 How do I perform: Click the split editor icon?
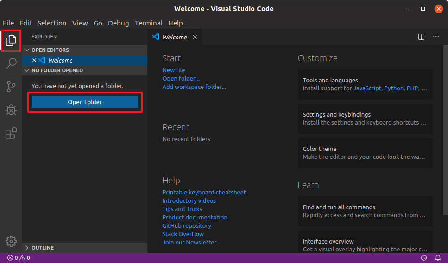[x=421, y=37]
